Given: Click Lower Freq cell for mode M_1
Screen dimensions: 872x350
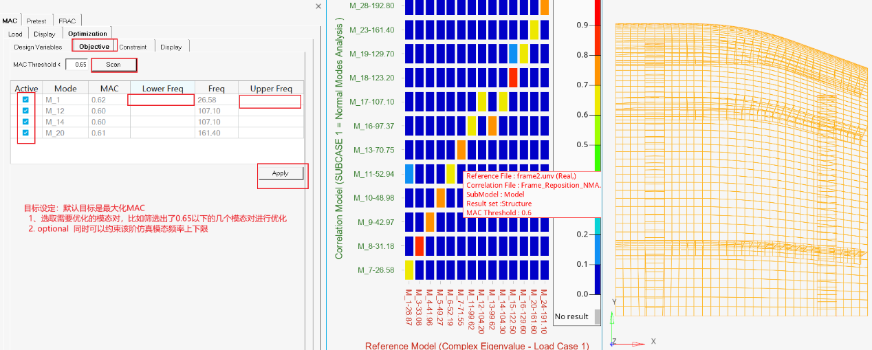Looking at the screenshot, I should 162,100.
